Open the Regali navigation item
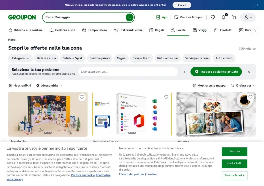264x186 pixels. [156, 30]
